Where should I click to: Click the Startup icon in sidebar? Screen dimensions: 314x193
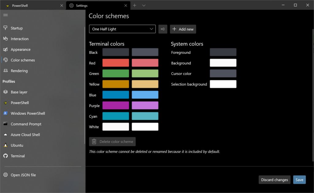point(6,28)
